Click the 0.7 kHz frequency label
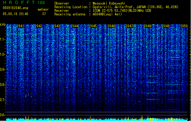Screen dimensions: 191x121 3,100
